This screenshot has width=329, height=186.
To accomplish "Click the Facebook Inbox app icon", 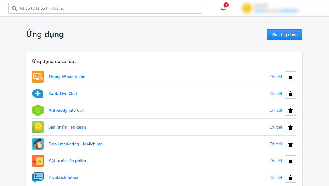I will 38,177.
